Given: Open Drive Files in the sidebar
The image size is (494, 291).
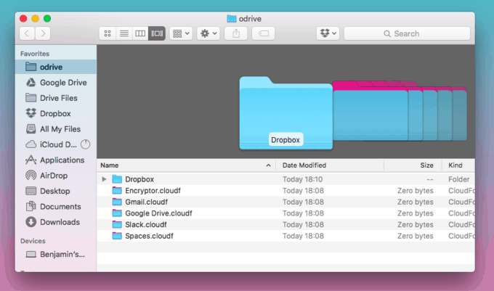Looking at the screenshot, I should coord(56,98).
